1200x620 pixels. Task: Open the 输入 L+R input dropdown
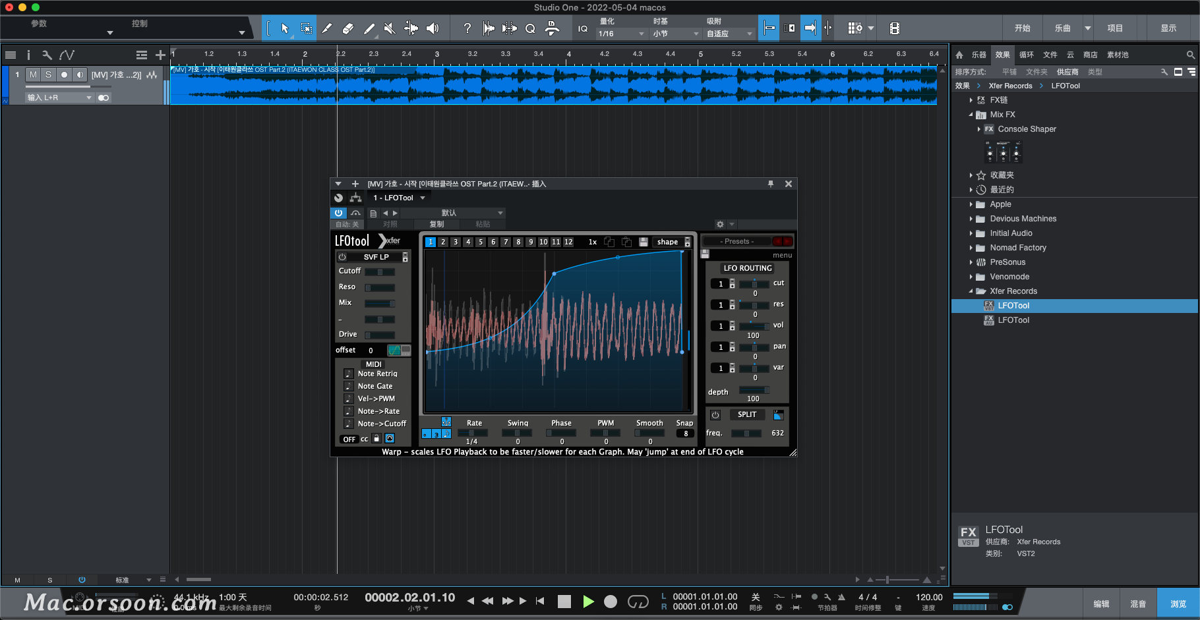pyautogui.click(x=59, y=98)
